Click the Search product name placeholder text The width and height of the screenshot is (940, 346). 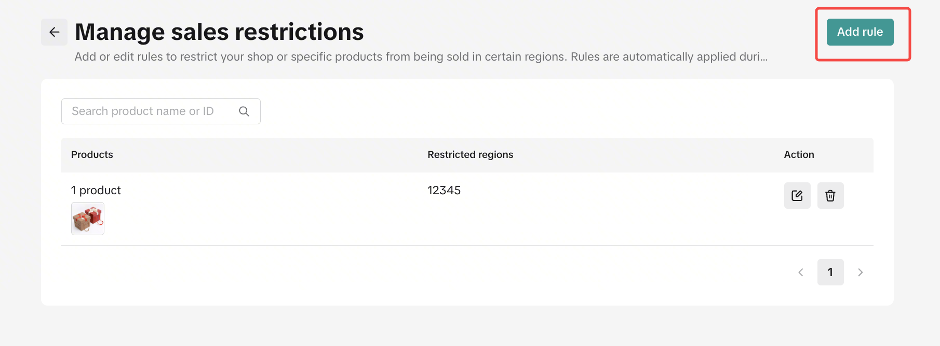143,111
